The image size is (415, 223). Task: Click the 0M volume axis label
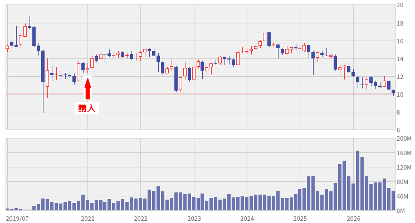(x=401, y=211)
